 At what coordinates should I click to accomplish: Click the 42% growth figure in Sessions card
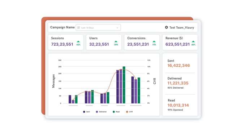click(78, 45)
